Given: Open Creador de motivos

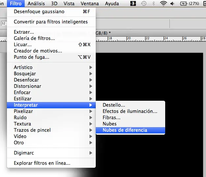Looking at the screenshot, I should pyautogui.click(x=51, y=51).
